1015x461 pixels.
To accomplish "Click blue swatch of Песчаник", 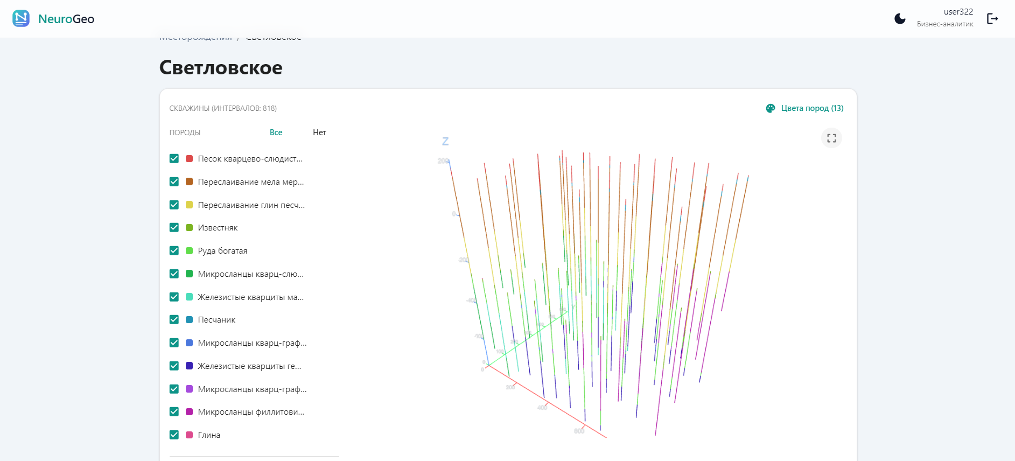I will pyautogui.click(x=189, y=319).
